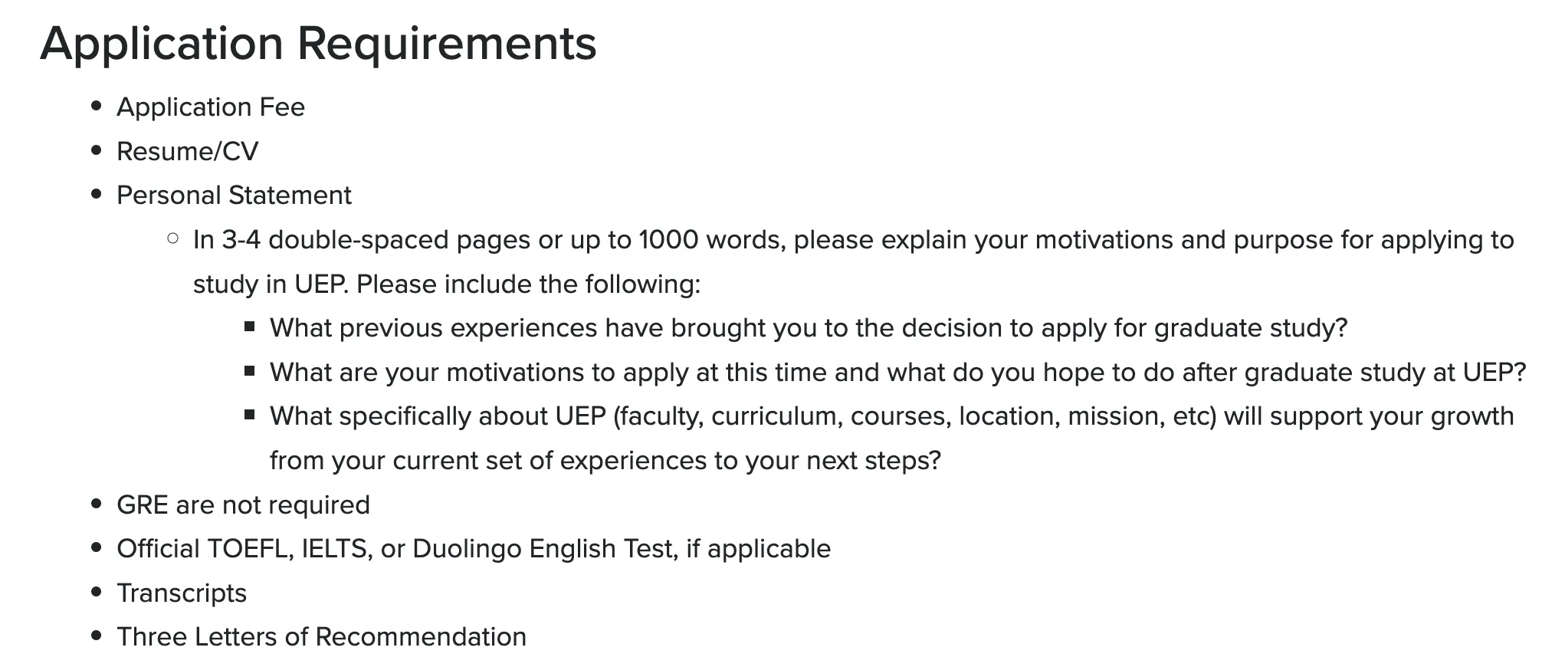Click the Personal Statement list item
Screen dimensions: 1565x667
(x=234, y=195)
